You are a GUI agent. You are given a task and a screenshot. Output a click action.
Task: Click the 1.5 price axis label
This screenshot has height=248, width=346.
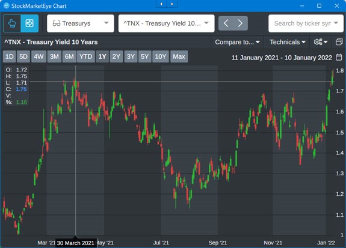pyautogui.click(x=340, y=133)
